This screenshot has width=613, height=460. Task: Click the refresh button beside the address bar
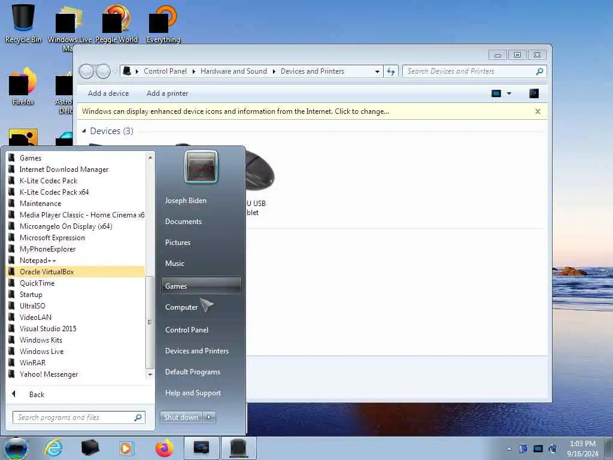391,71
